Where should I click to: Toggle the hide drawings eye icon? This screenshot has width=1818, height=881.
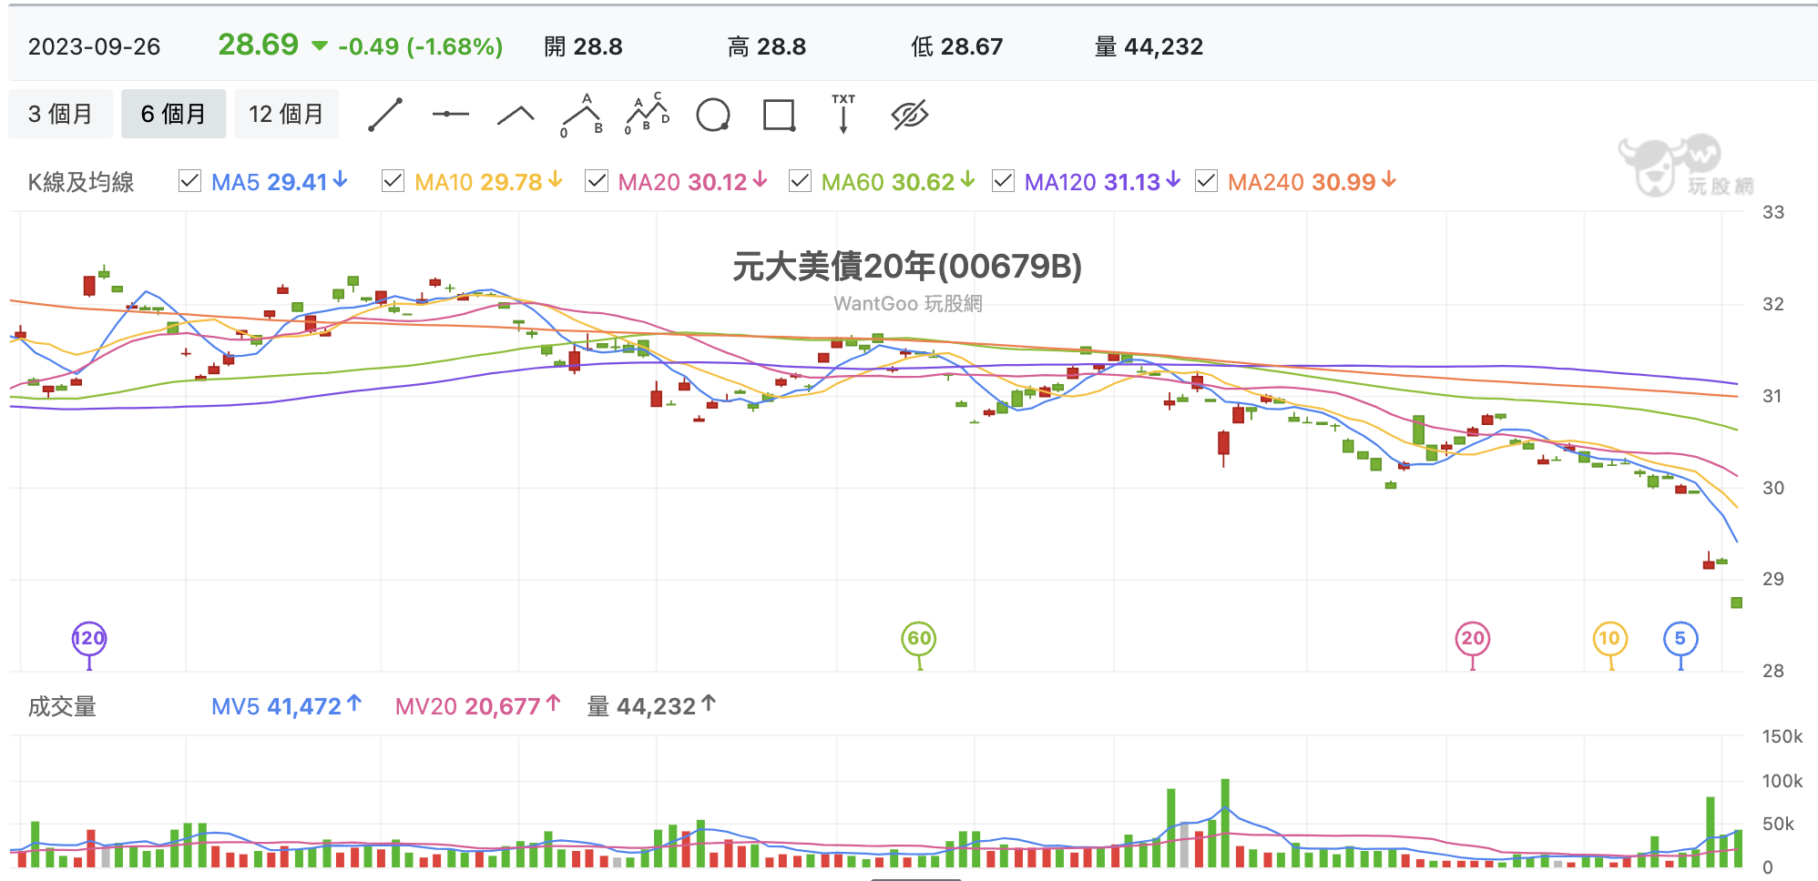coord(909,115)
